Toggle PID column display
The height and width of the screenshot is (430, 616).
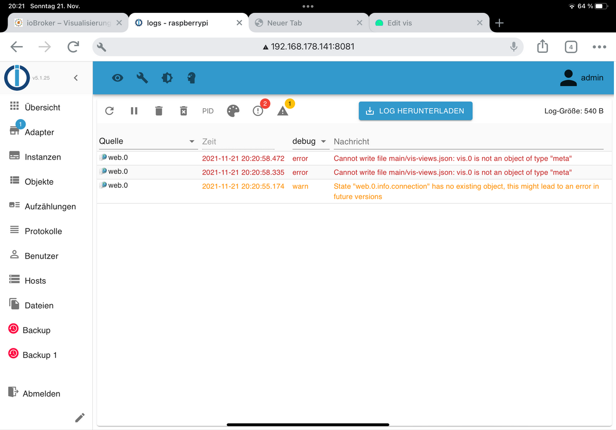(208, 111)
